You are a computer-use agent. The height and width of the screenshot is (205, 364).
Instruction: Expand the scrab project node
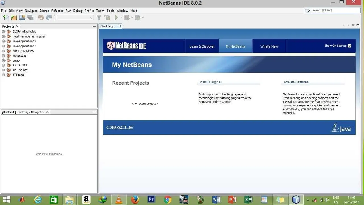tap(3, 60)
